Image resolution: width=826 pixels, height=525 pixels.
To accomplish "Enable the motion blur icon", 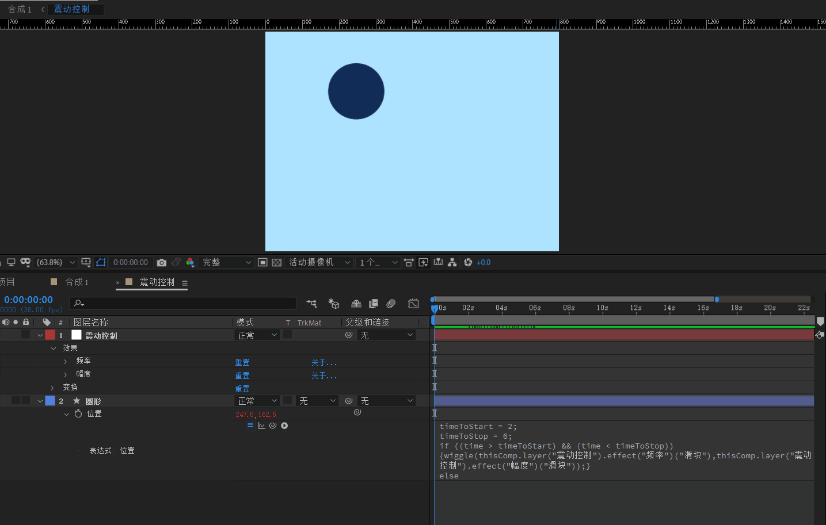I will click(391, 304).
